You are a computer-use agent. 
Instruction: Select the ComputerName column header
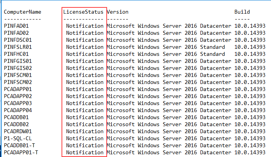coord(23,12)
